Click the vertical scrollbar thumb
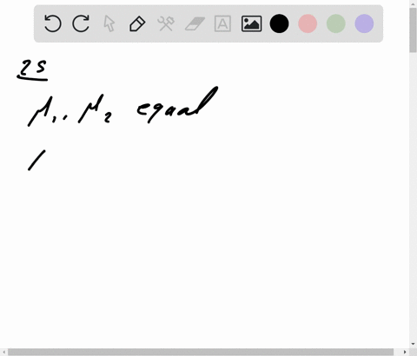 click(x=413, y=30)
